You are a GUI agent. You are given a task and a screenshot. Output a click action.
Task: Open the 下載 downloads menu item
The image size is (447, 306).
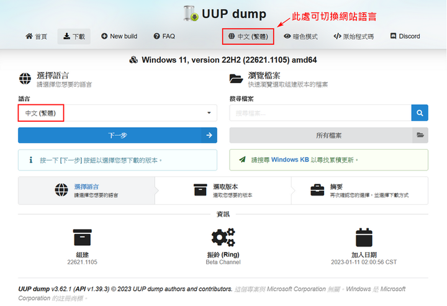click(x=74, y=37)
